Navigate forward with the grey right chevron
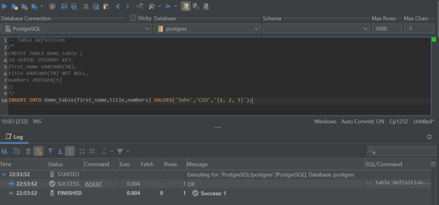Screen dimensions: 439x205 coord(127,6)
